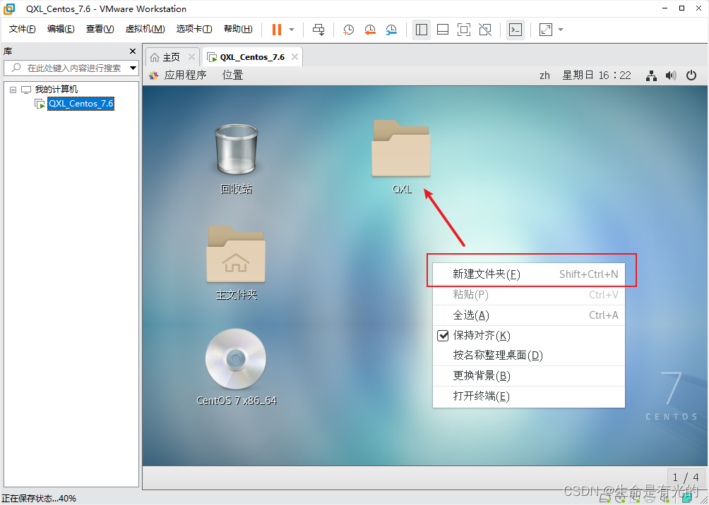Click the network status icon in CentOS

click(651, 76)
